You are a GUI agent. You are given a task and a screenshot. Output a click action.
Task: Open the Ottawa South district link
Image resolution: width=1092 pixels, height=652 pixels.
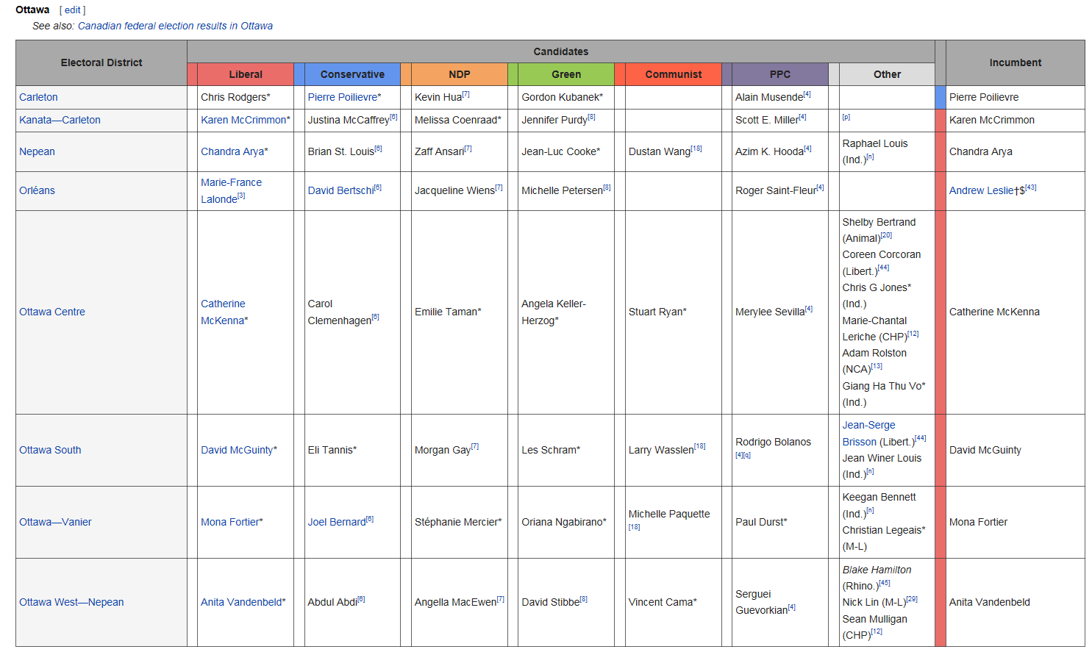pos(50,450)
